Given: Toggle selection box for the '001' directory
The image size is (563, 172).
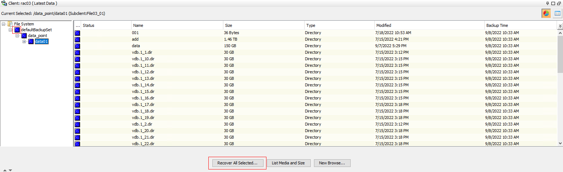Looking at the screenshot, I should (77, 33).
